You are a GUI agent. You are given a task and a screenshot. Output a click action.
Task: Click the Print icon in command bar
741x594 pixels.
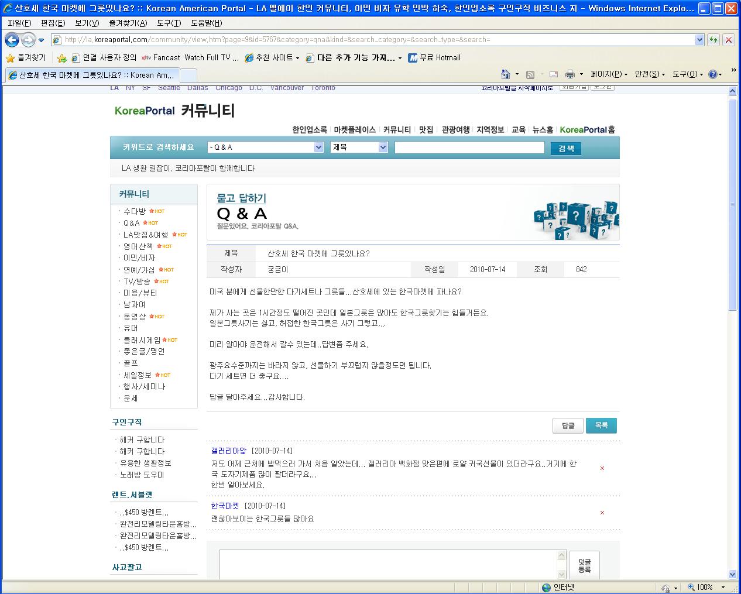570,74
